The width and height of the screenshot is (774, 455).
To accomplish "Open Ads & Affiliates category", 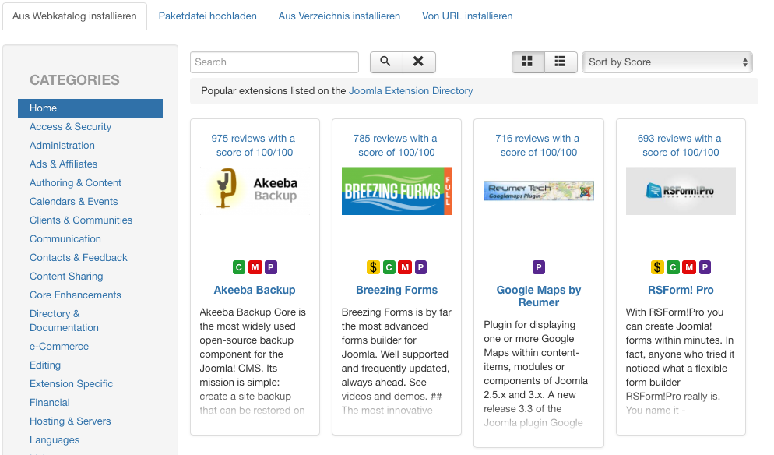I will 64,164.
